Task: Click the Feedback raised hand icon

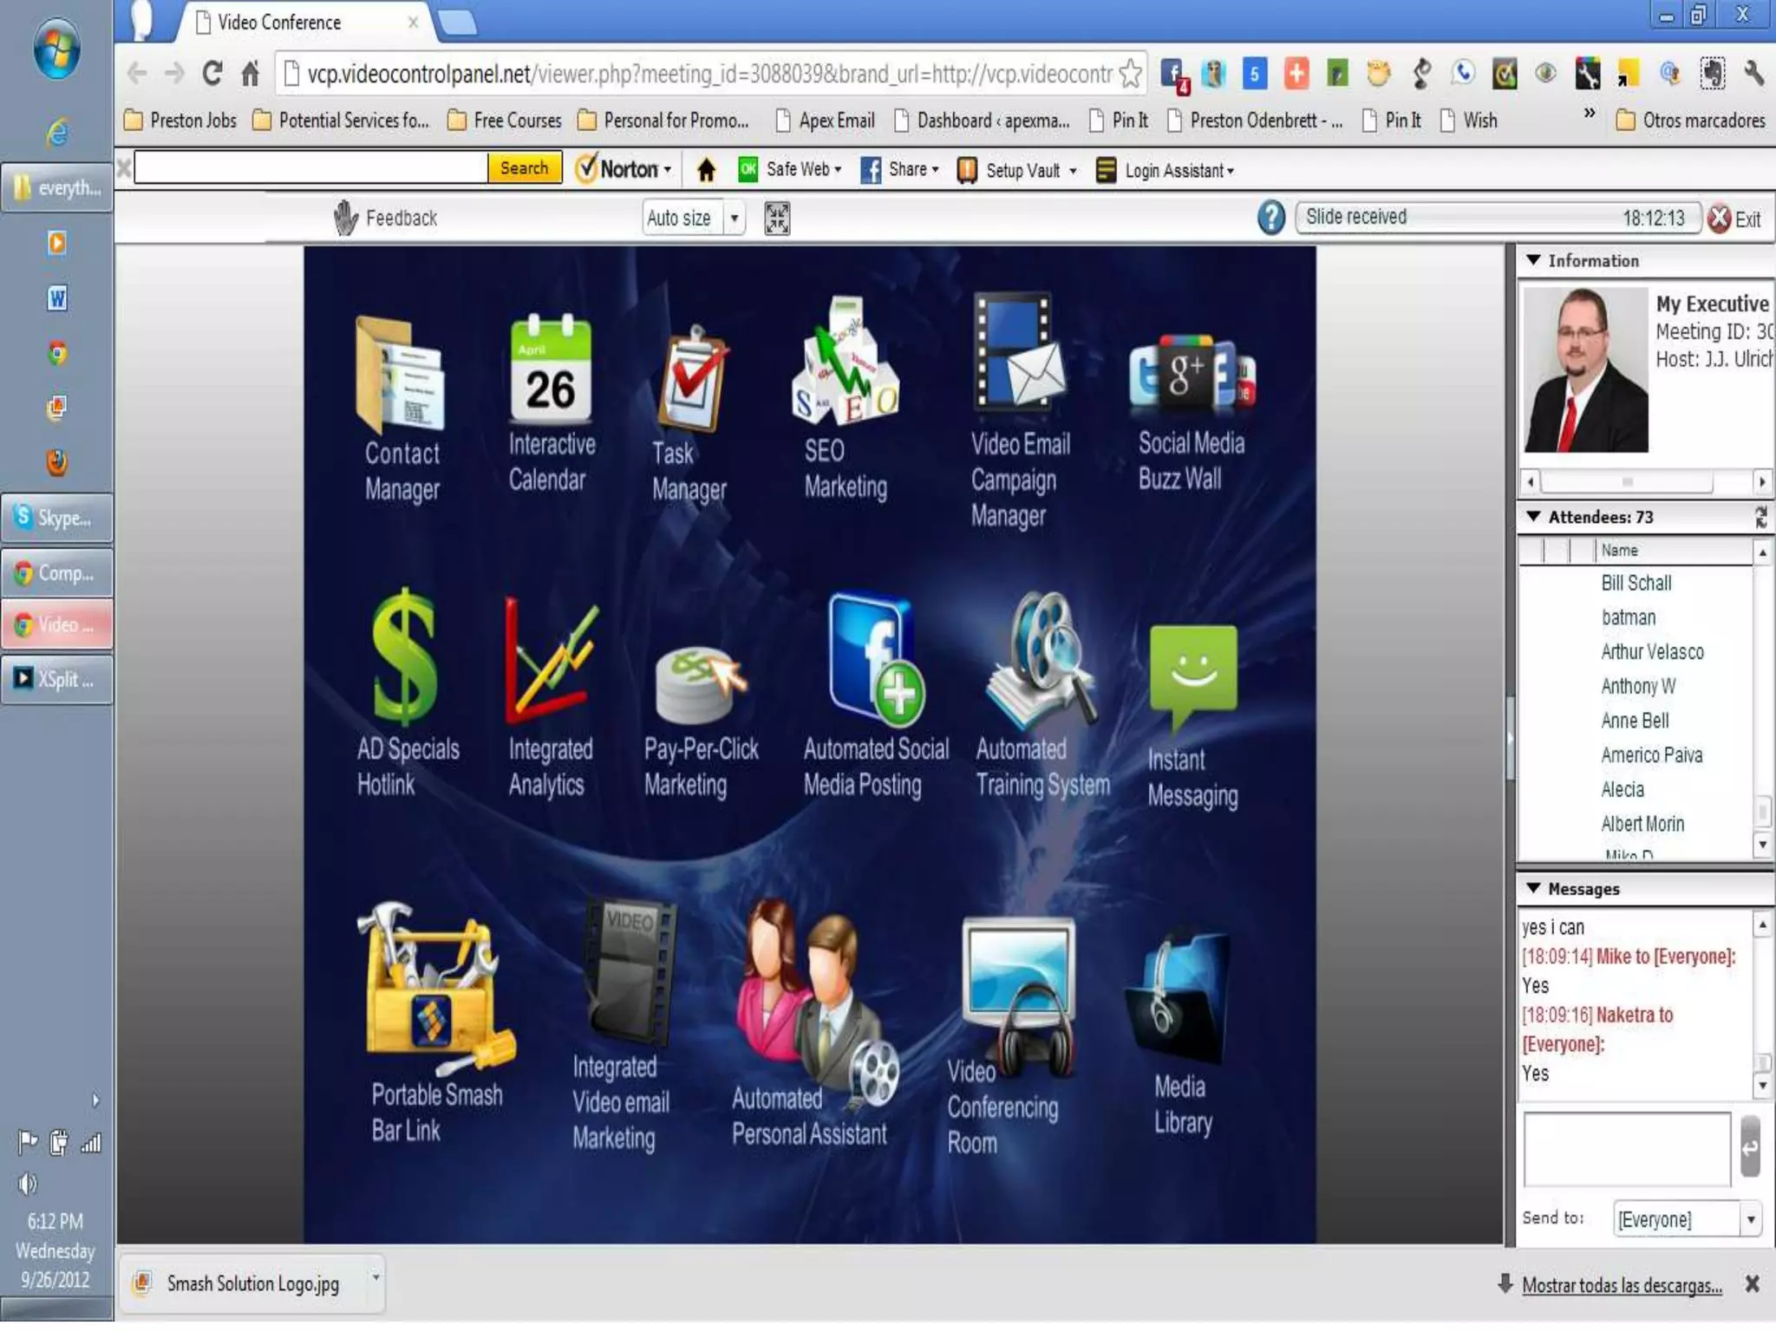Action: (345, 219)
